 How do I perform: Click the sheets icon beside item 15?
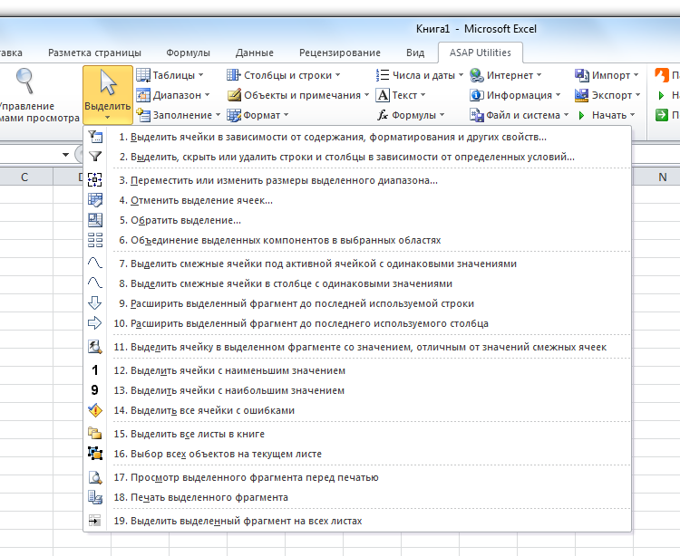coord(95,433)
